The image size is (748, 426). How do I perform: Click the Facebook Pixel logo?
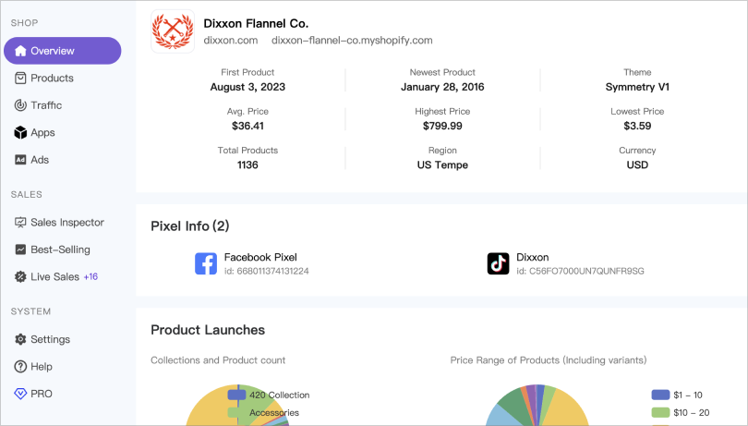point(206,264)
